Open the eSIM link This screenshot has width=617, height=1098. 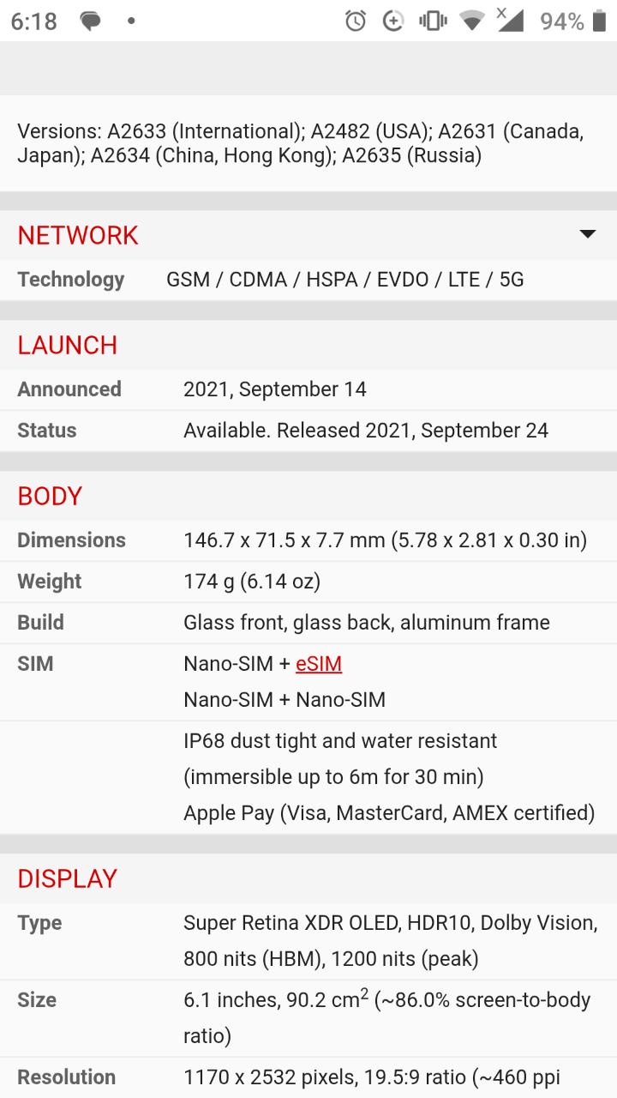[x=319, y=664]
